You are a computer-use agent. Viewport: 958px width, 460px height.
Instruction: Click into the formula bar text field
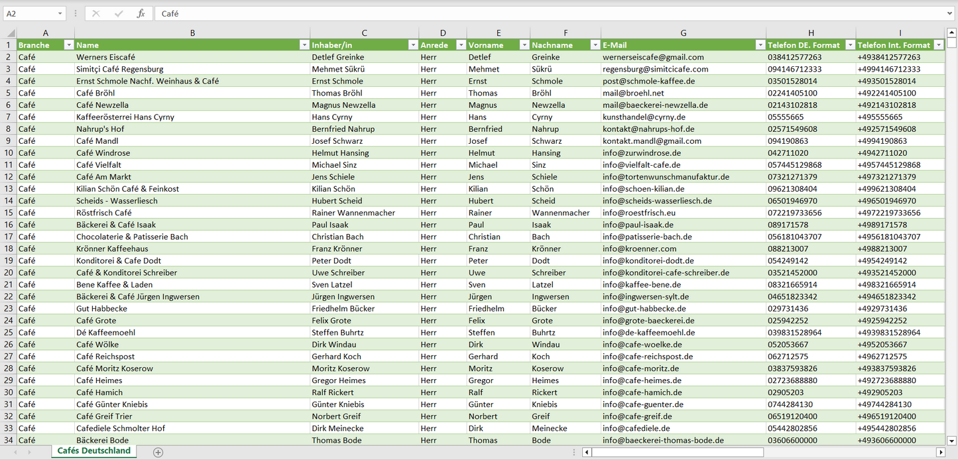tap(530, 13)
